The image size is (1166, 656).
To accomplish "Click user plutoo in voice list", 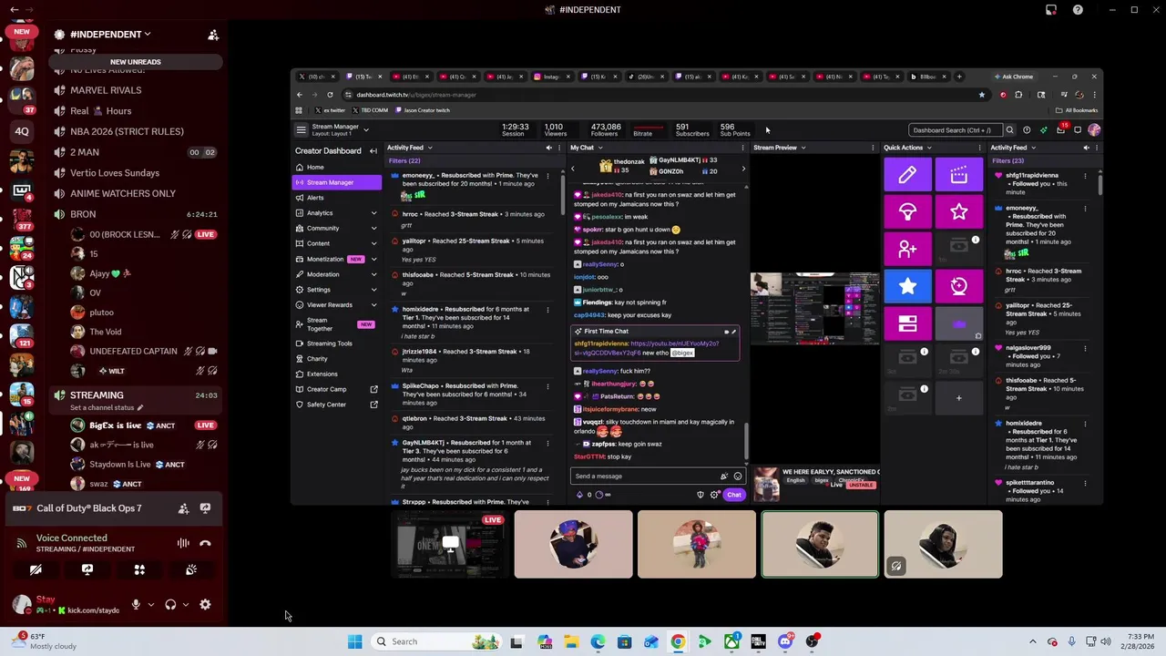I will pyautogui.click(x=101, y=313).
